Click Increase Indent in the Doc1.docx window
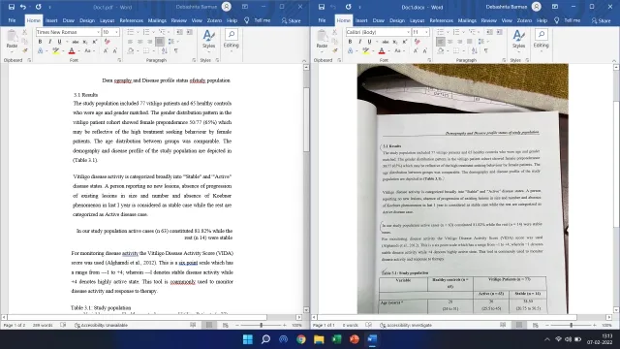The height and width of the screenshot is (349, 620). coord(500,32)
